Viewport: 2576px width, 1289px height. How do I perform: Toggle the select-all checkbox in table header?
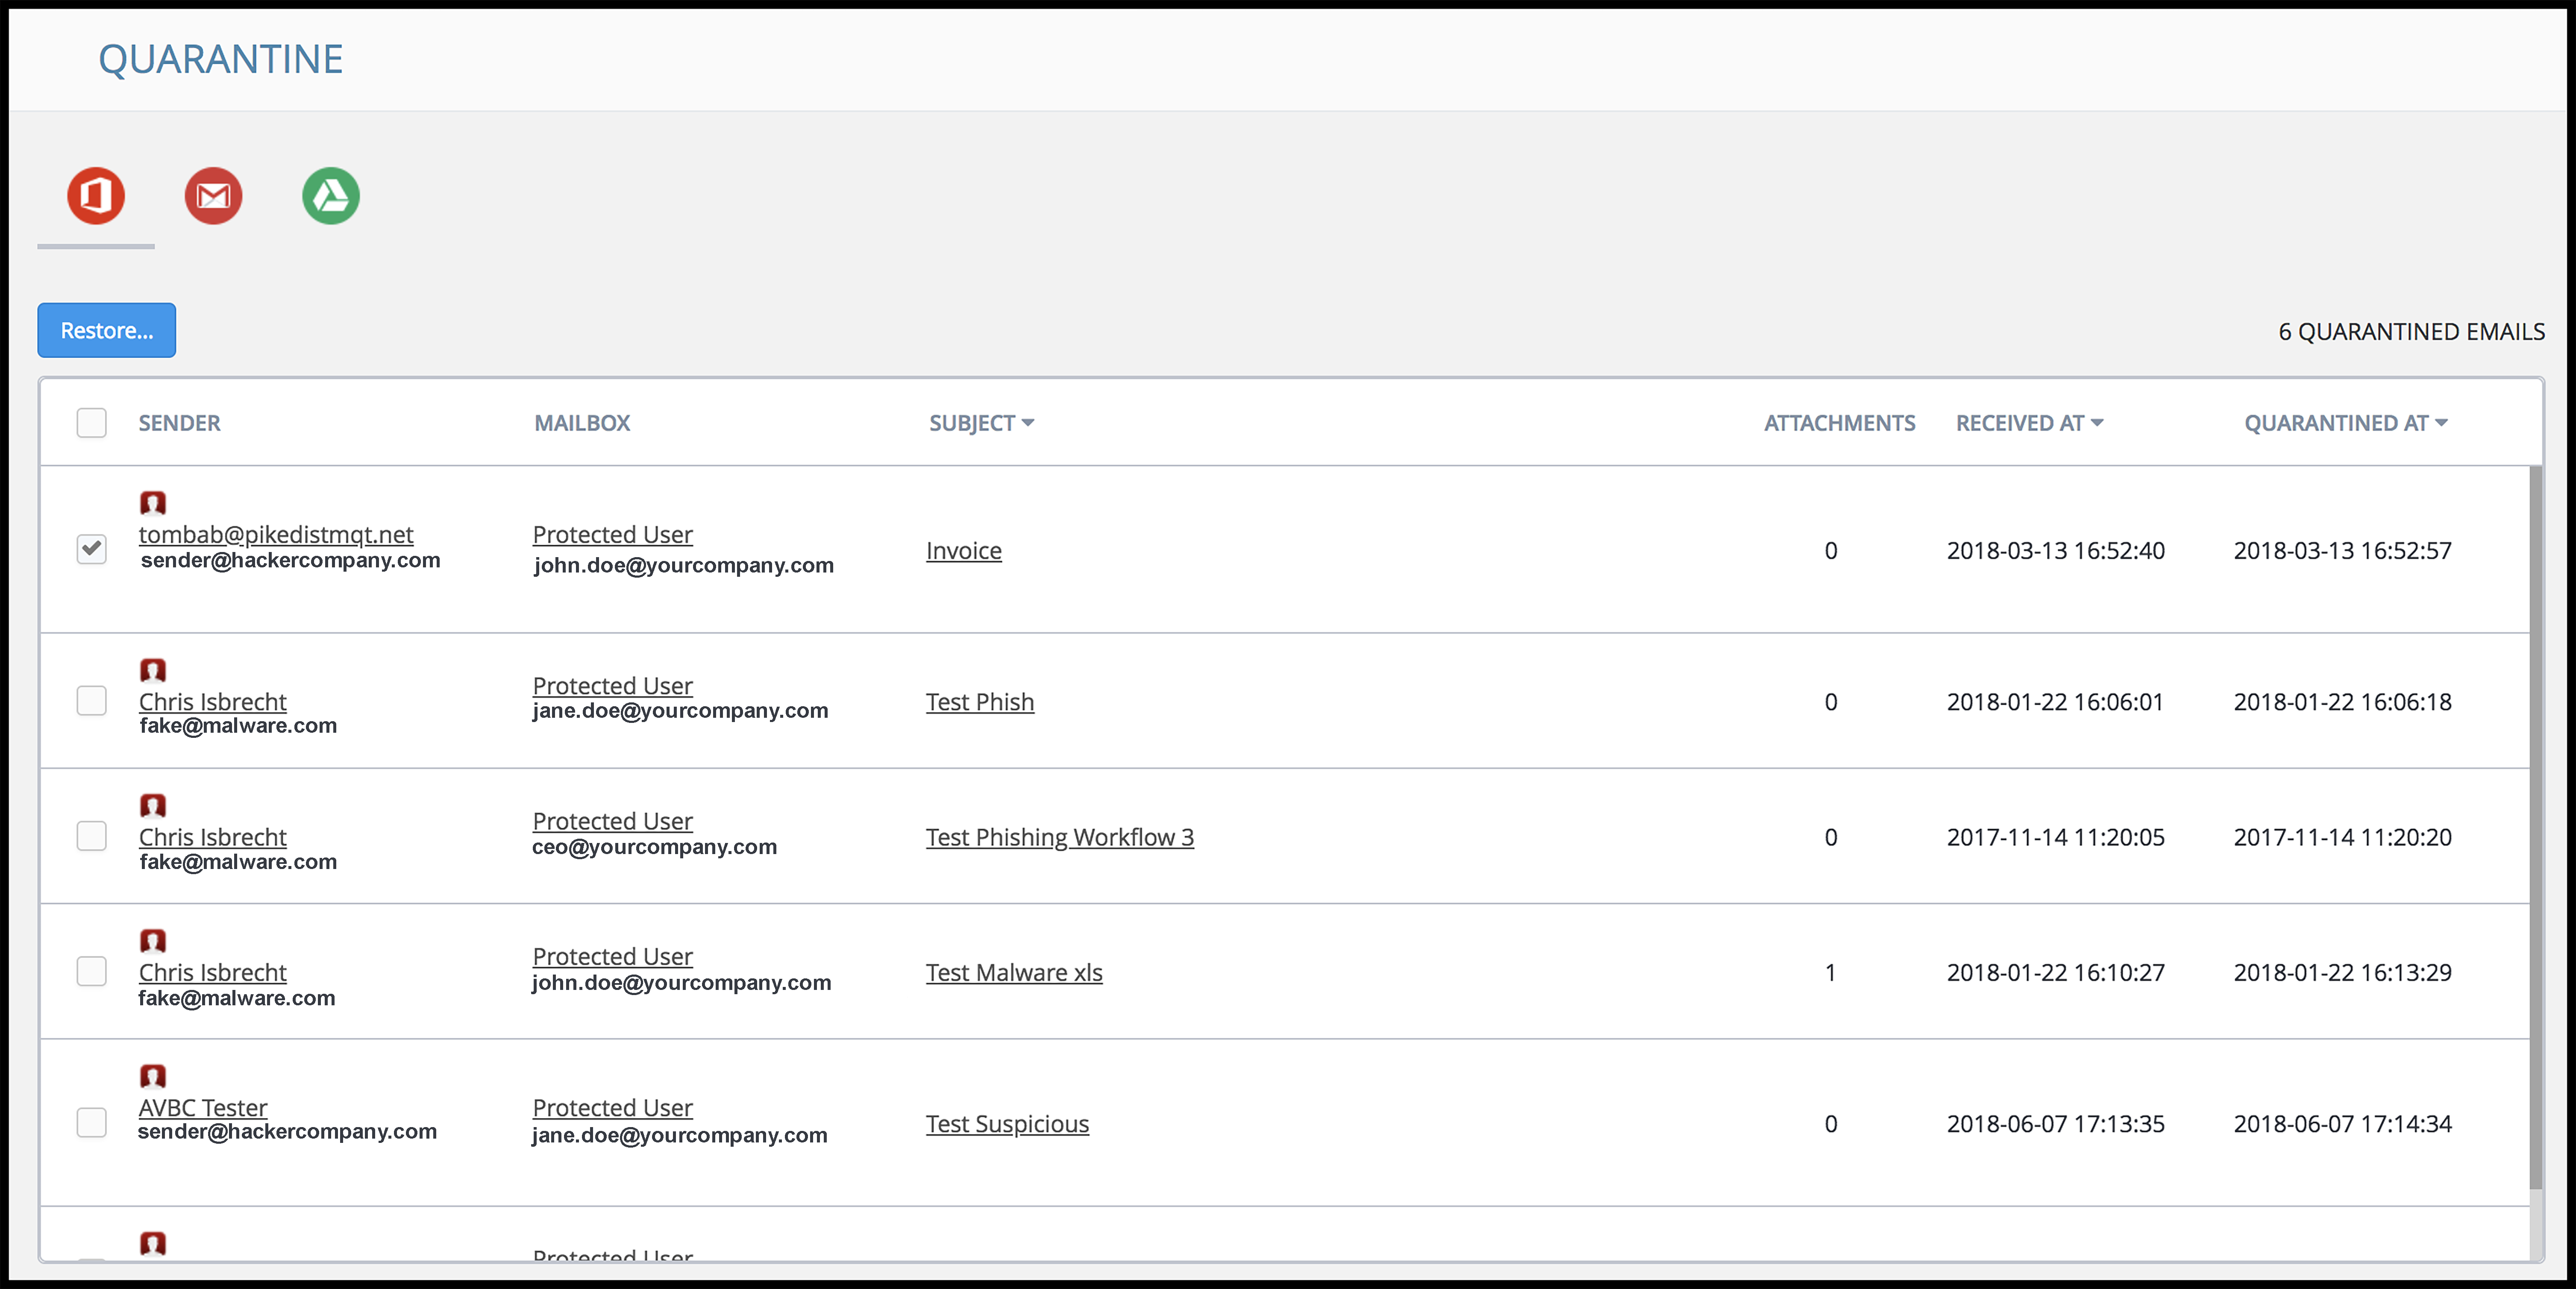pos(92,423)
